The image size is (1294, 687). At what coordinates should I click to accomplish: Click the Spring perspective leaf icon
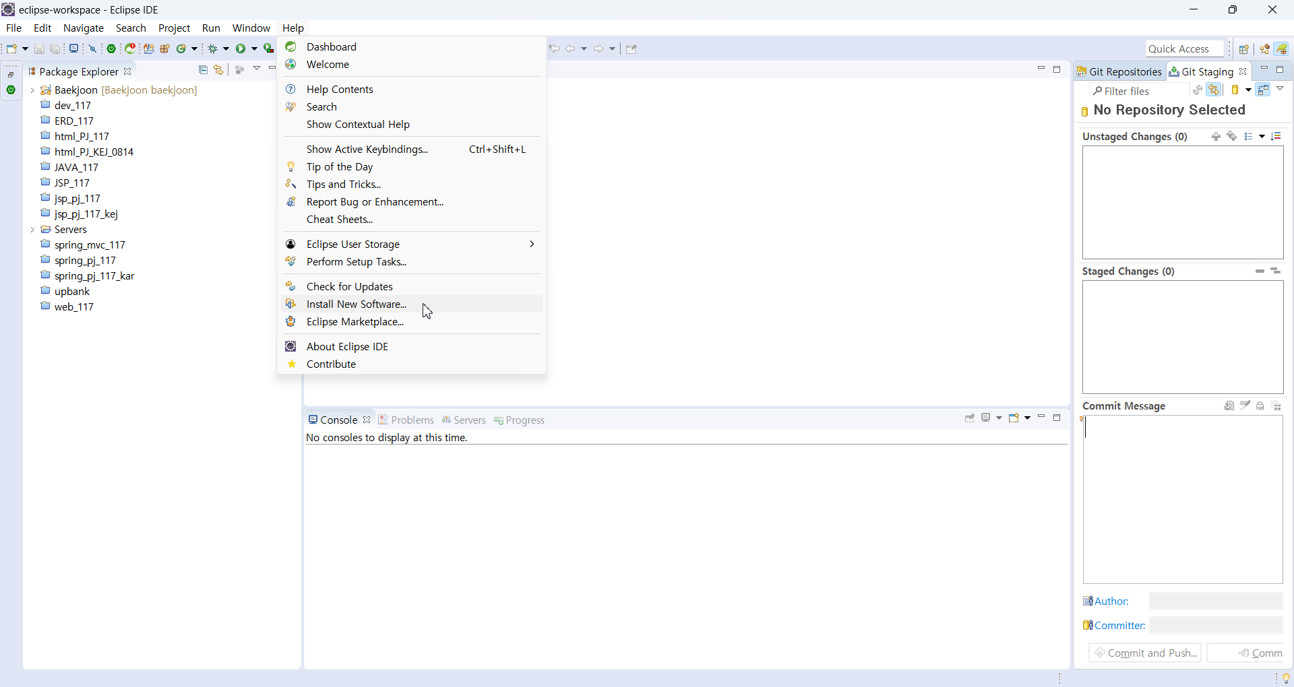pos(1282,49)
